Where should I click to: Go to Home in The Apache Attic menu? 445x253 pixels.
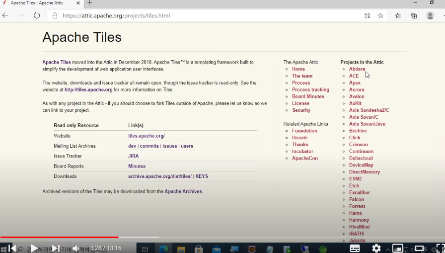pyautogui.click(x=298, y=69)
